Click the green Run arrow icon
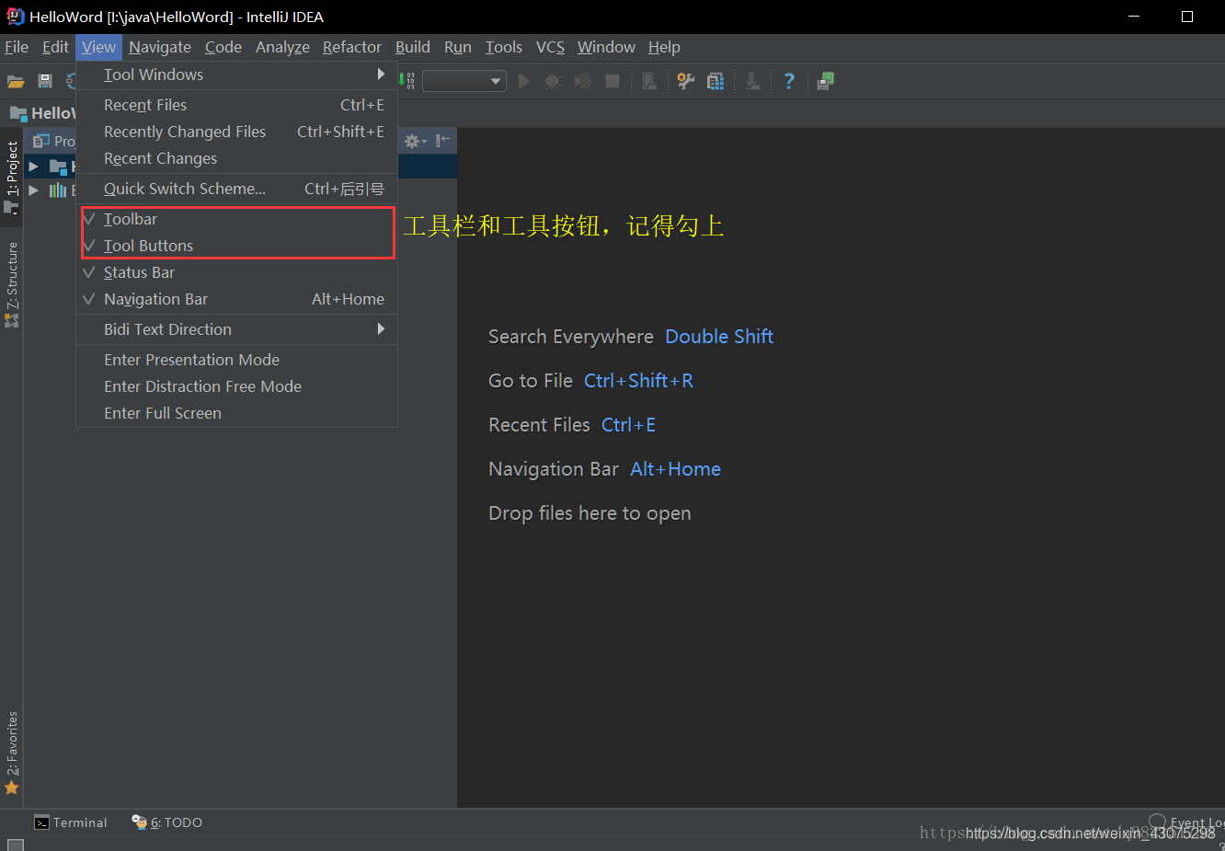This screenshot has height=851, width=1225. (x=524, y=82)
